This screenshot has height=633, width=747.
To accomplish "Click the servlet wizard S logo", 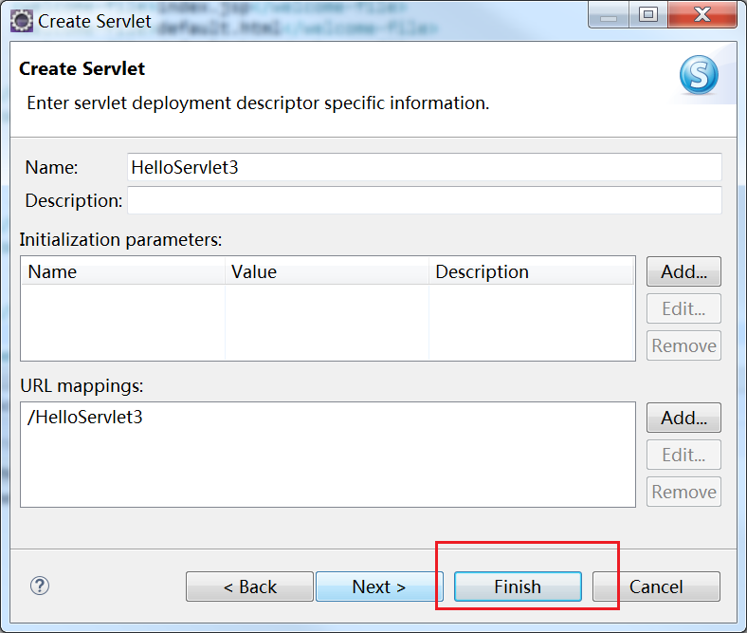I will click(x=699, y=75).
